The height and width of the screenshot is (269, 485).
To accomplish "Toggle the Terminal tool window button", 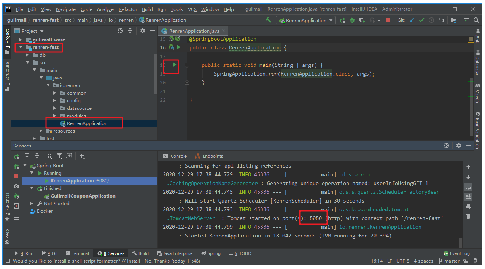I will coord(77,253).
